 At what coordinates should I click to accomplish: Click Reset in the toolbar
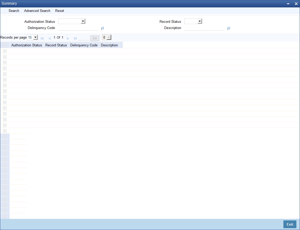coord(59,11)
